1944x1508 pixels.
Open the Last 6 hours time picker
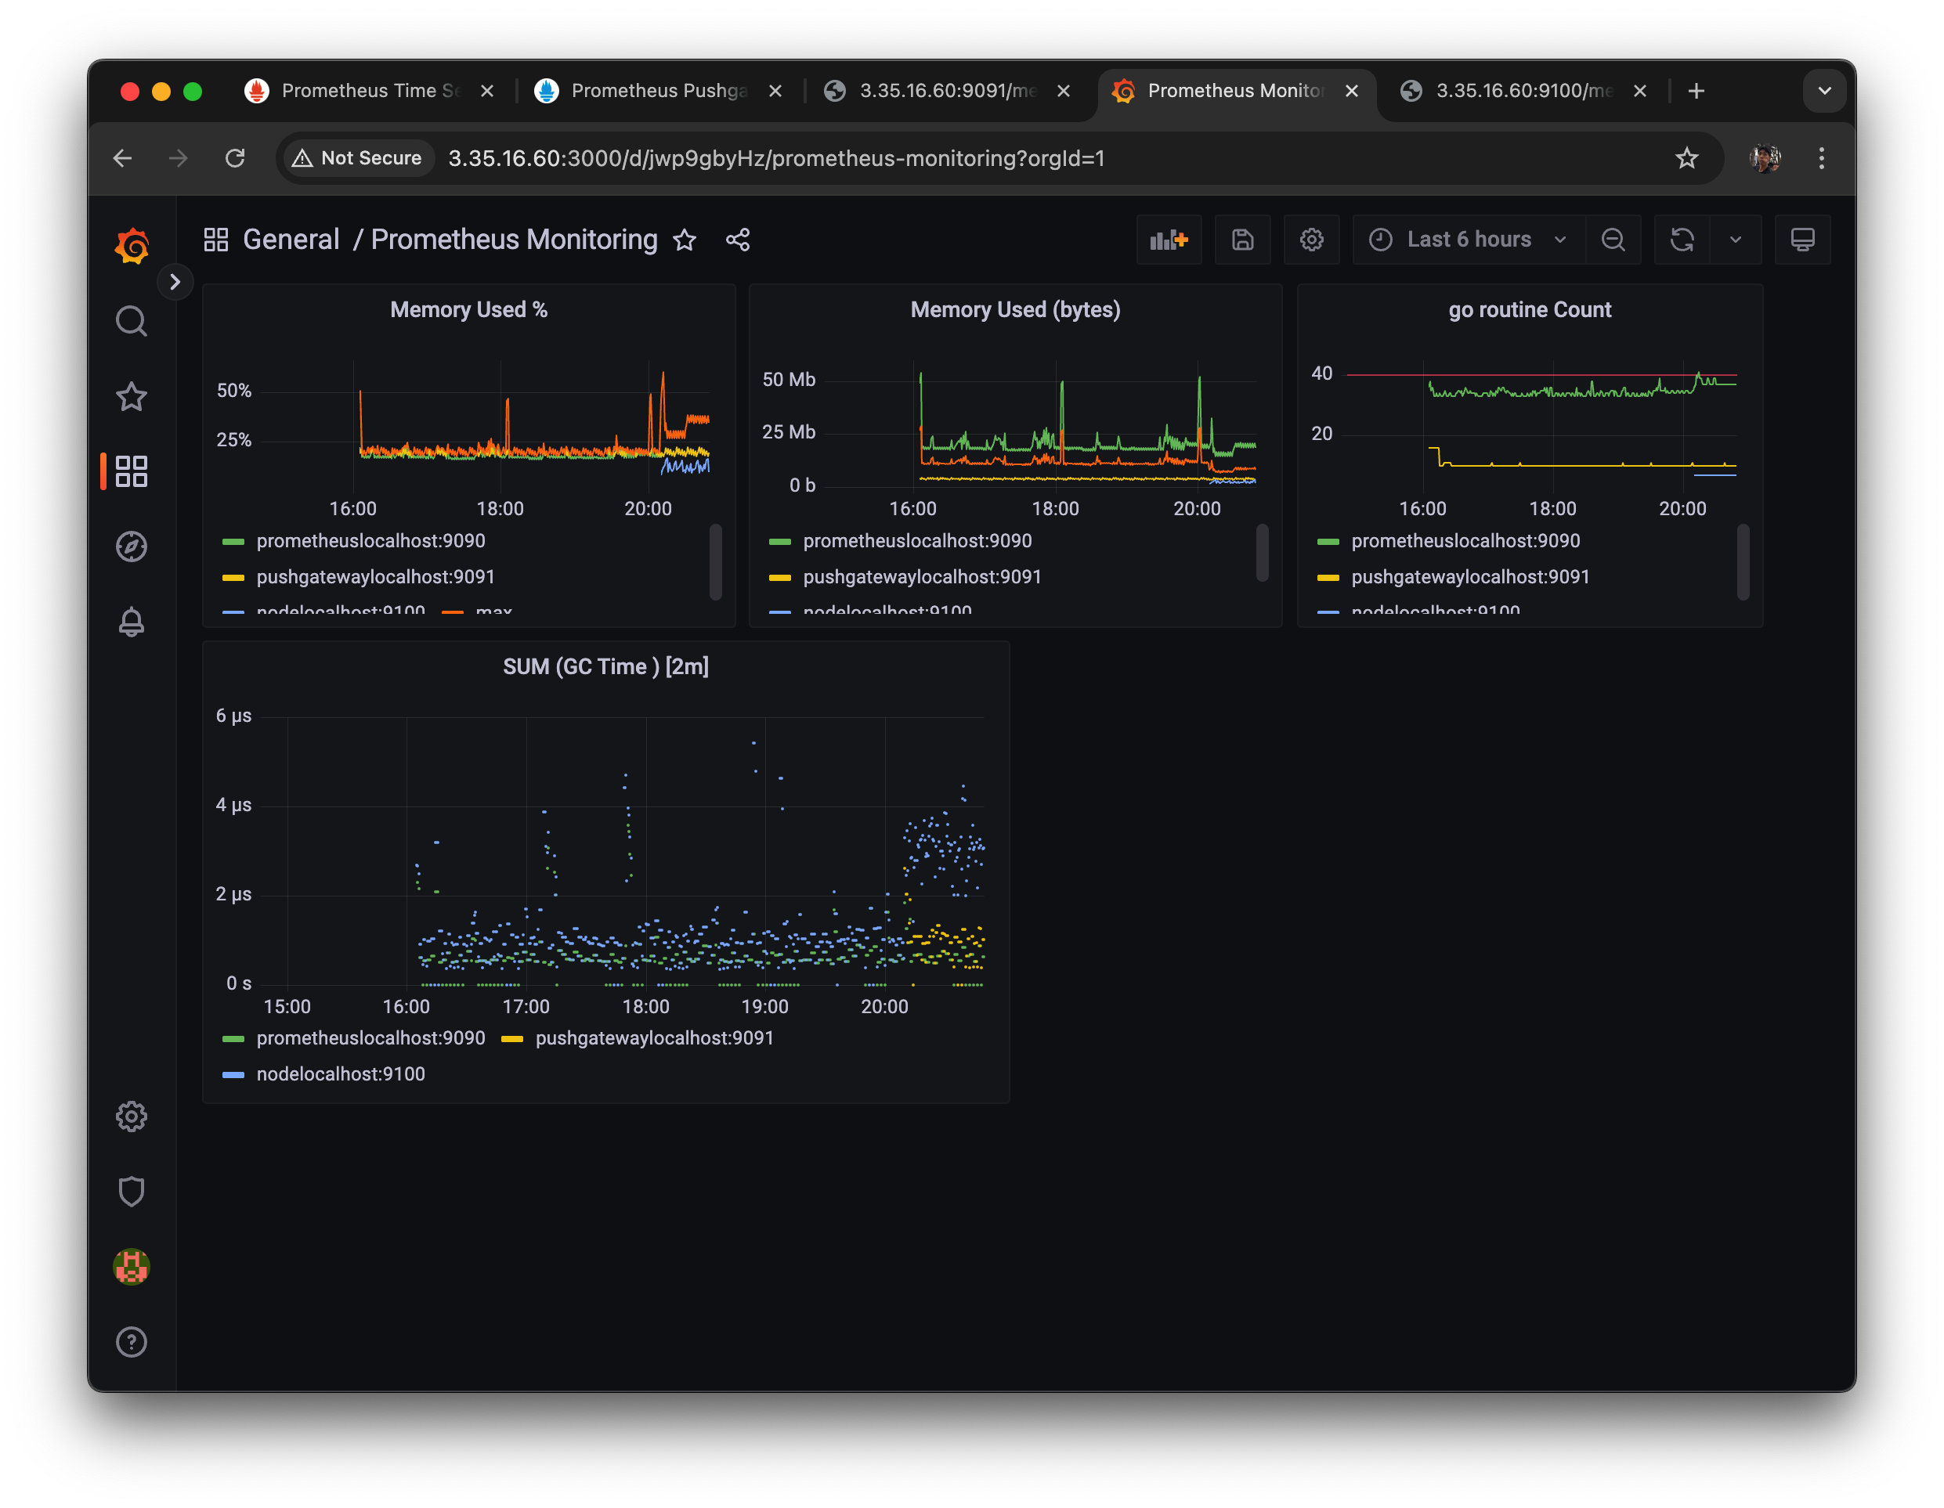[x=1468, y=240]
